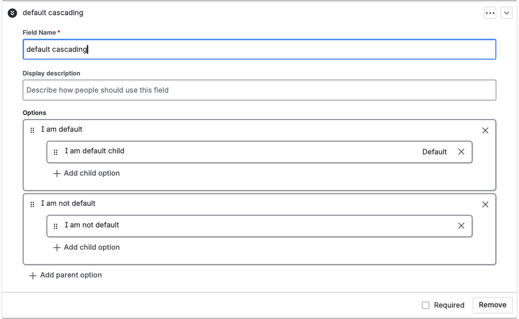Expand the chevron dropdown beside more options
Image resolution: width=519 pixels, height=319 pixels.
click(507, 13)
